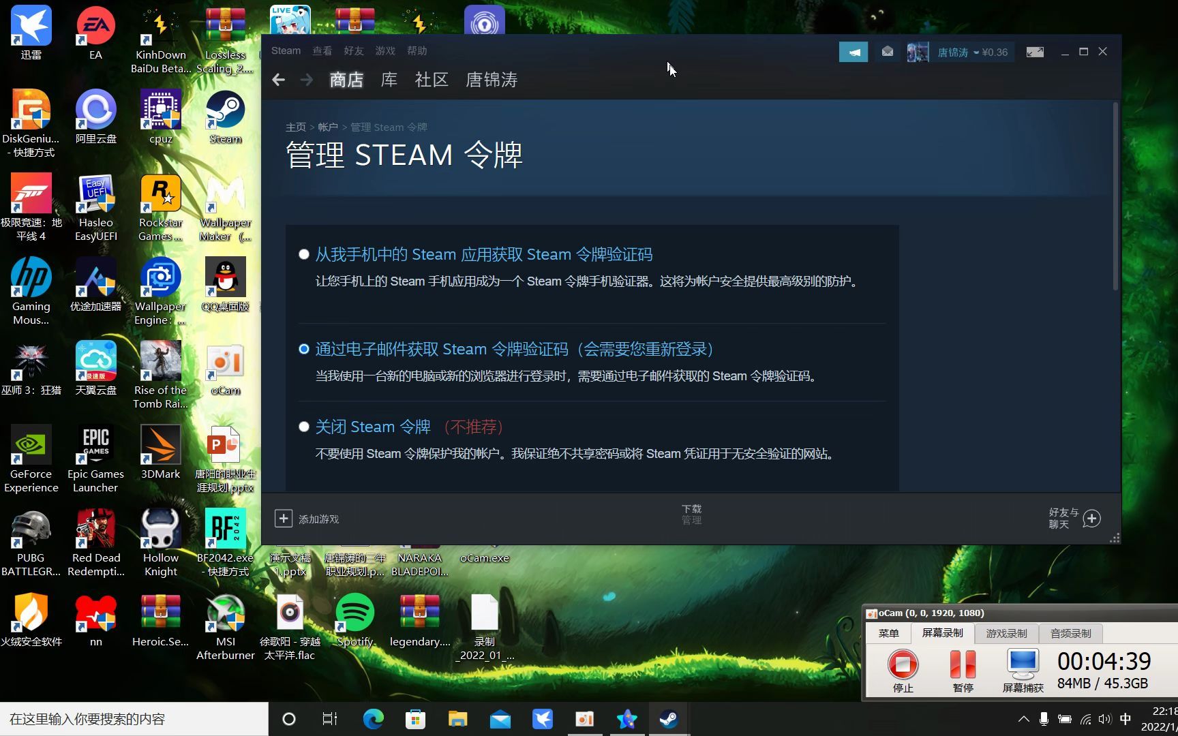Select GeForce Experience desktop icon
The height and width of the screenshot is (736, 1178).
(x=31, y=459)
